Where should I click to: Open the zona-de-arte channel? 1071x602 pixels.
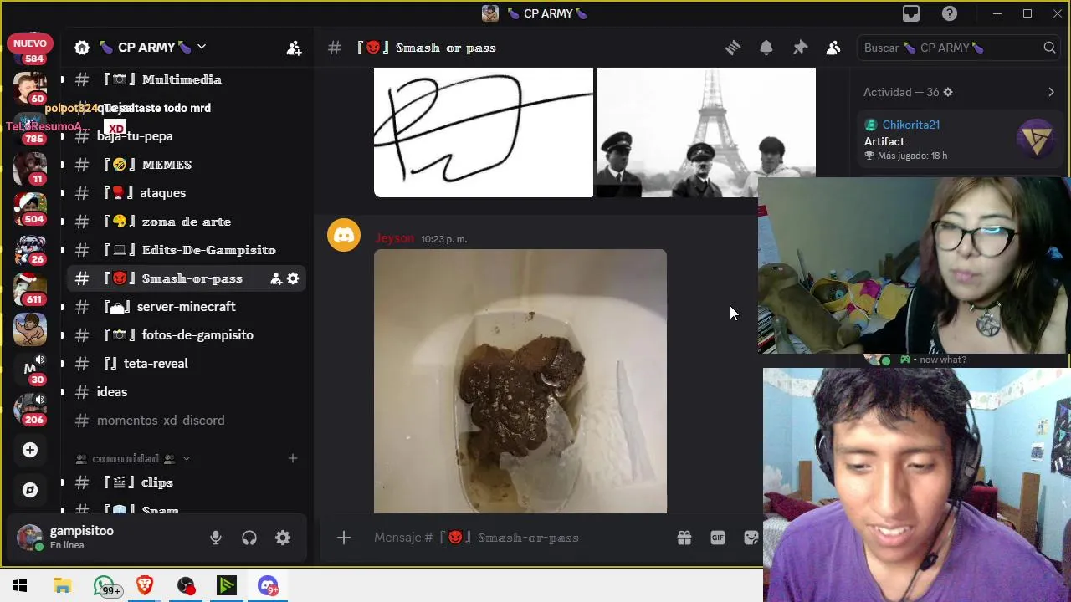click(x=184, y=222)
